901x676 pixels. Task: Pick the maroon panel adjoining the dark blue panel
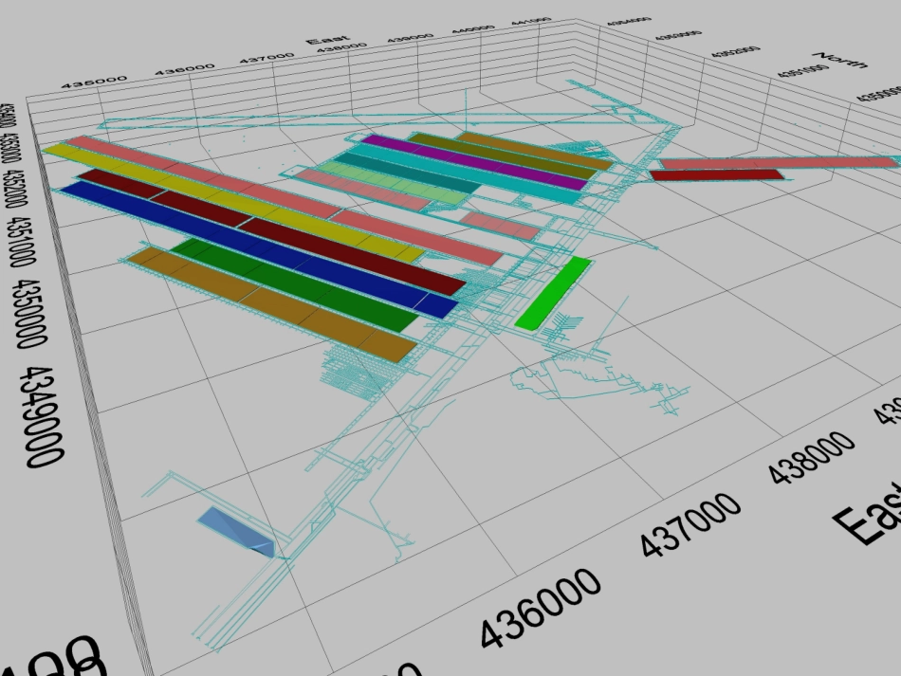pos(271,231)
